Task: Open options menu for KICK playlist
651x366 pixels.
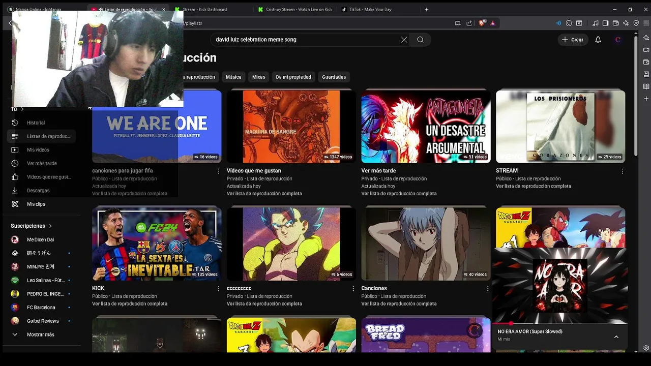Action: 219,289
